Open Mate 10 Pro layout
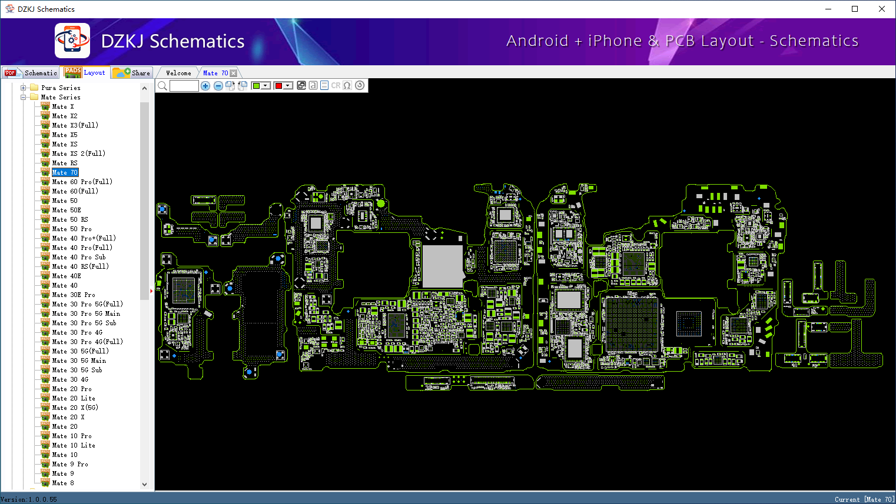 click(72, 436)
